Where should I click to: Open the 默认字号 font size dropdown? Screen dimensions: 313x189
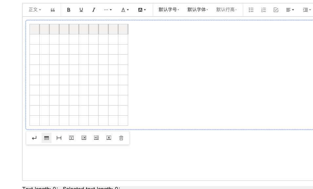pos(169,10)
